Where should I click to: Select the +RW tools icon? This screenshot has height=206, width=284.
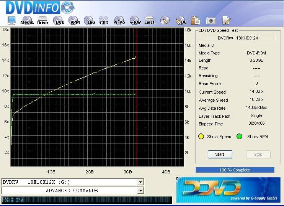pyautogui.click(x=135, y=20)
